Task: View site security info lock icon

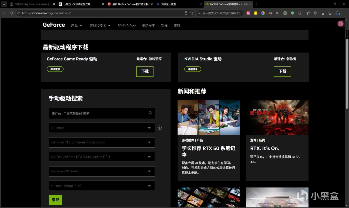Action: (x=19, y=13)
